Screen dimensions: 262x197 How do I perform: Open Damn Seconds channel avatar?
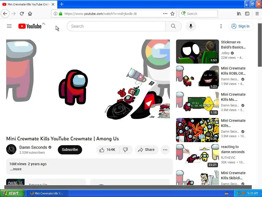coord(11,149)
